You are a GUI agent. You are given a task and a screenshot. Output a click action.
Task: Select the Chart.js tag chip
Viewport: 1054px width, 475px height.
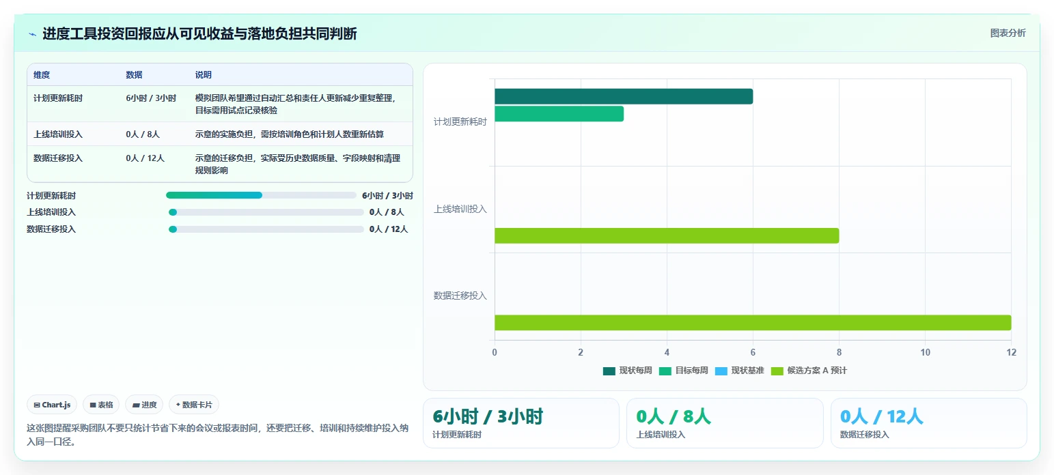53,405
